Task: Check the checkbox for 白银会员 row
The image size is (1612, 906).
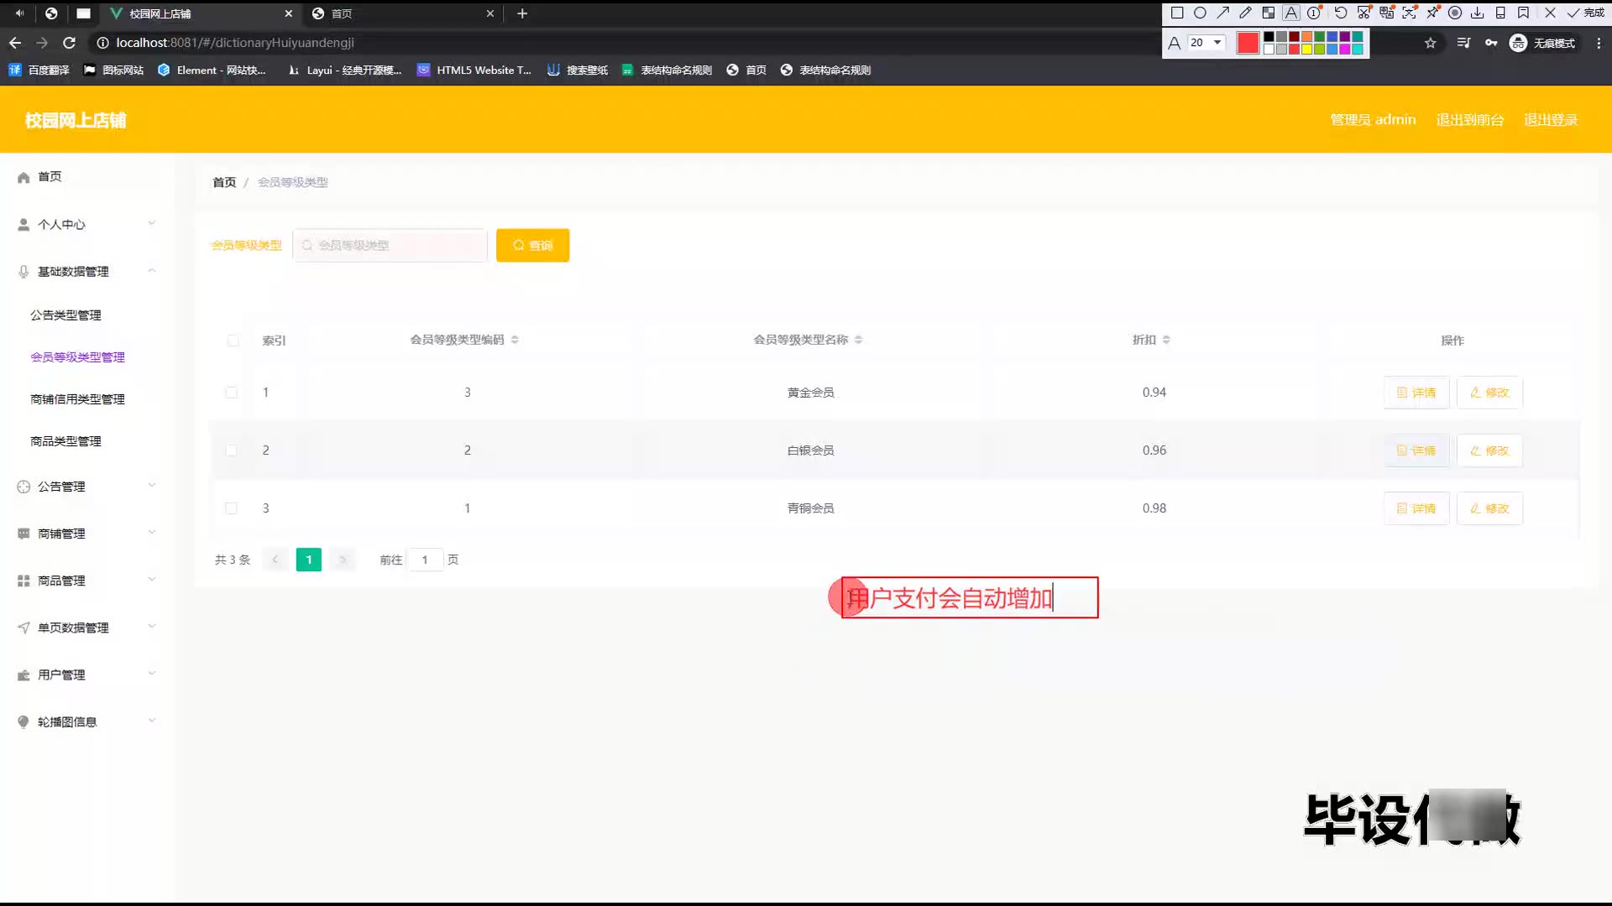Action: [x=232, y=450]
